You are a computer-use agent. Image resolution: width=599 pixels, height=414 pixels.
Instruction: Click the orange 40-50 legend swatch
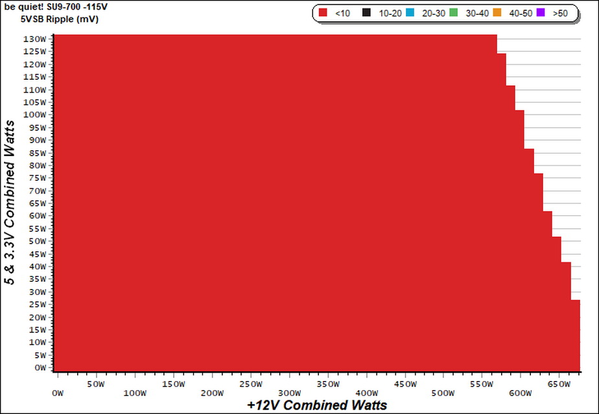tap(497, 13)
